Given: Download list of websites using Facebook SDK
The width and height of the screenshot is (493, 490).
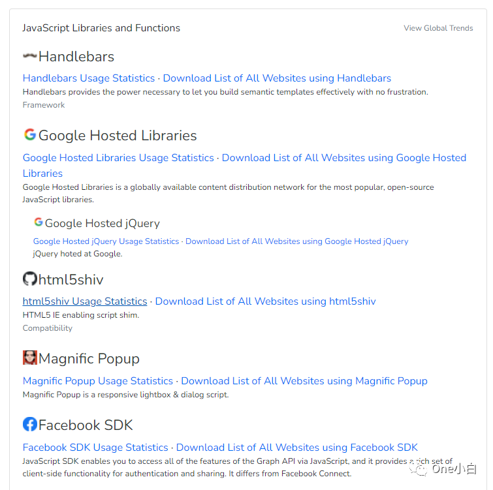Looking at the screenshot, I should [297, 448].
